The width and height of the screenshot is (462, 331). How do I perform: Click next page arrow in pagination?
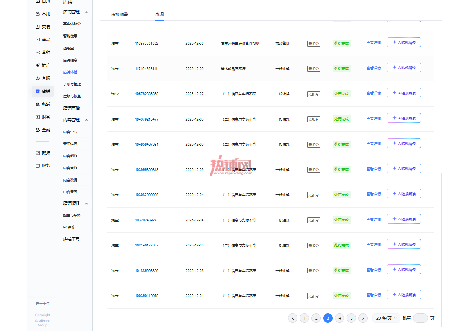coord(363,318)
